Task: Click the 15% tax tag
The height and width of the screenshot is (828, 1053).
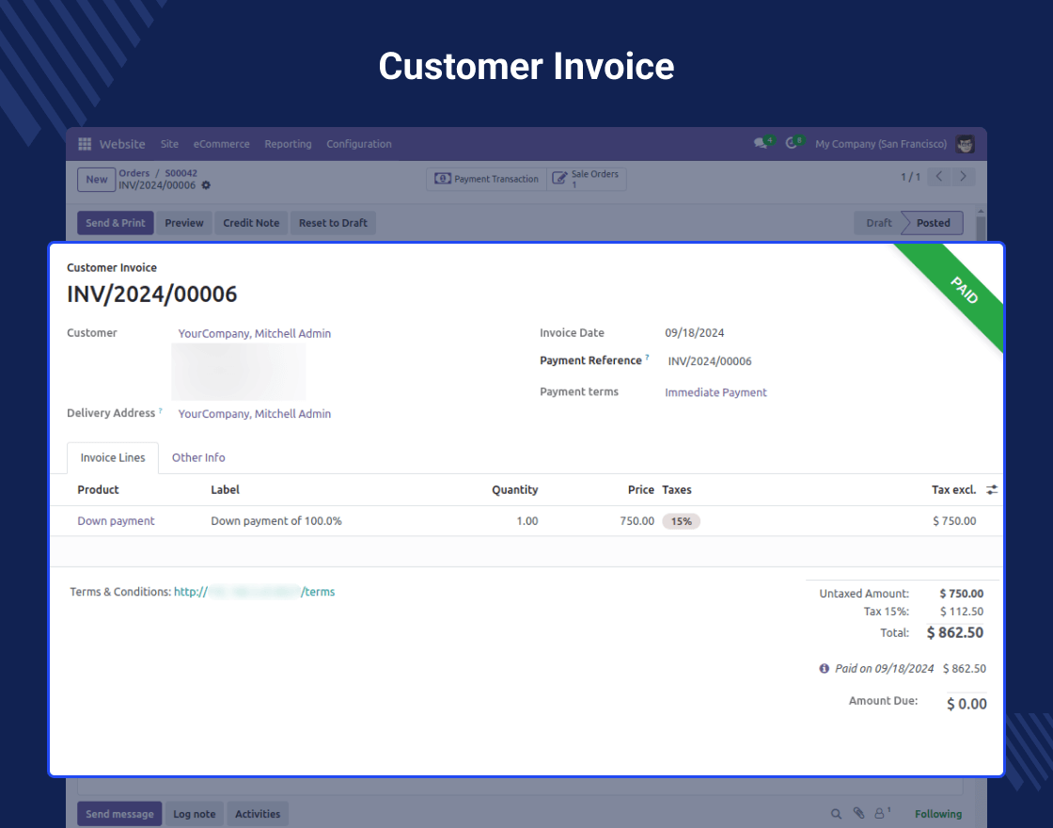Action: coord(681,521)
